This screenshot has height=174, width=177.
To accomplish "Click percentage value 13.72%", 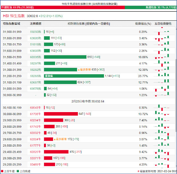I will point(143,114).
